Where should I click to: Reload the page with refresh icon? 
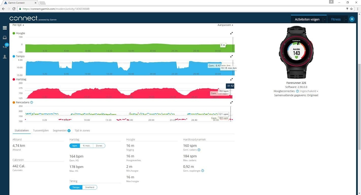pos(14,9)
